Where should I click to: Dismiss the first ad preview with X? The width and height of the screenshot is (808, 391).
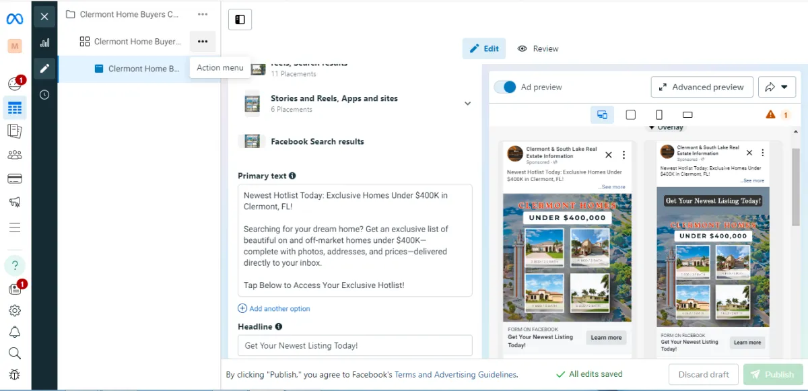(609, 155)
